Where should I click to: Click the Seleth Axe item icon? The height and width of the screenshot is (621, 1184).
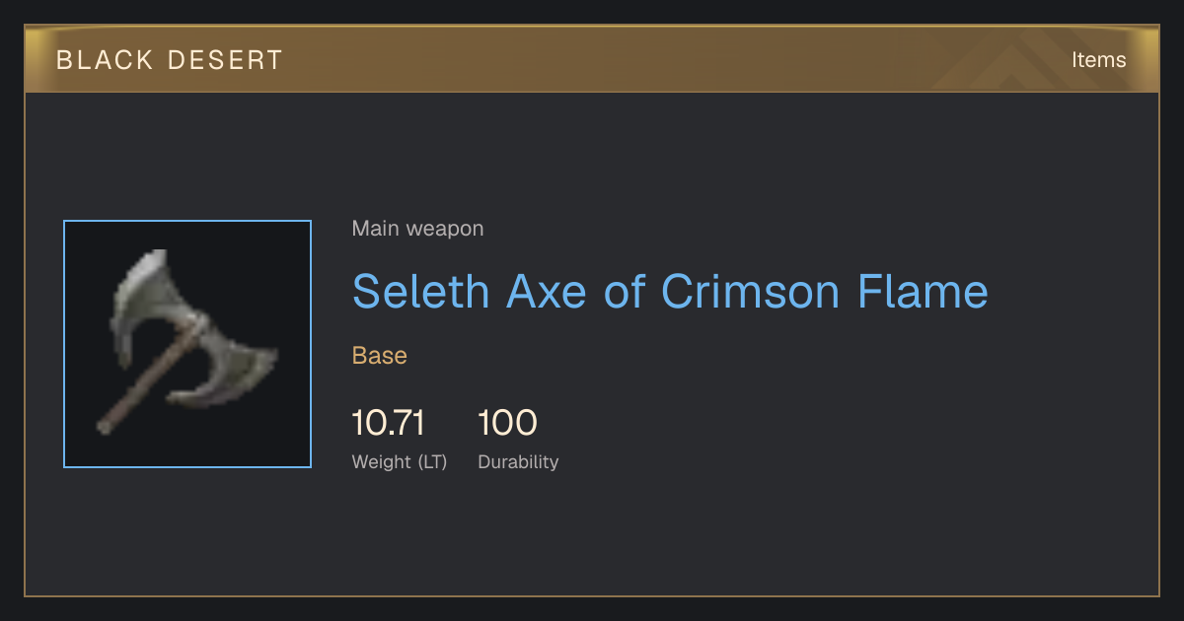(187, 344)
